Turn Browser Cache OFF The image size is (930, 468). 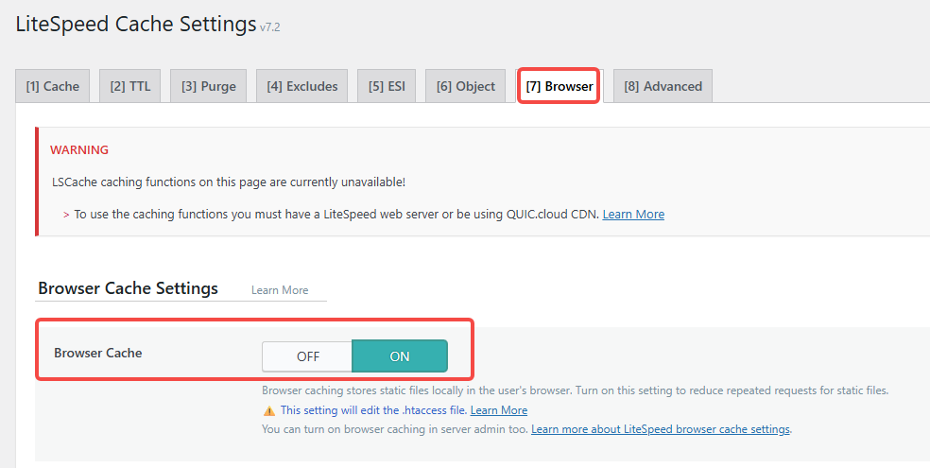[307, 356]
